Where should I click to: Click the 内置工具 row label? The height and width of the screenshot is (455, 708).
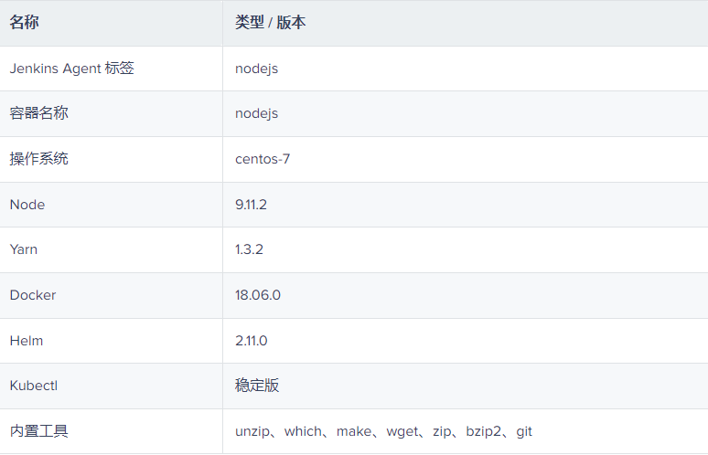click(38, 431)
